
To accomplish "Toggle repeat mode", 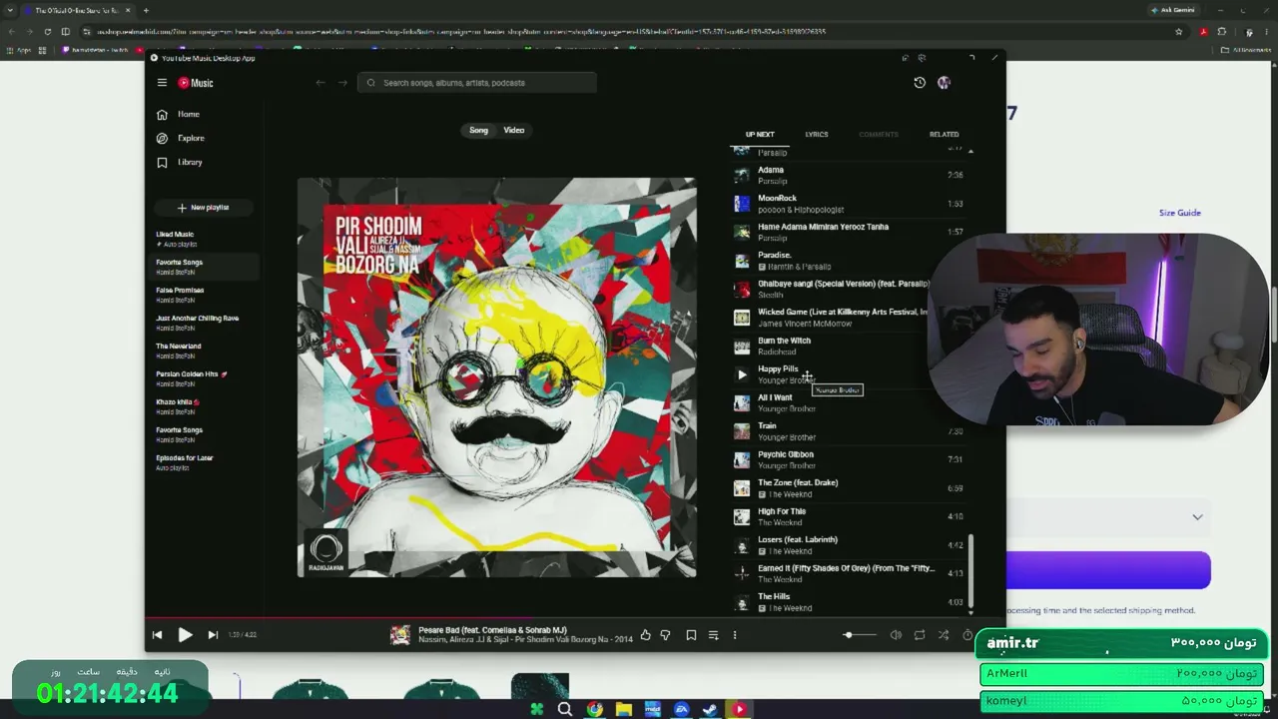I will click(x=920, y=635).
